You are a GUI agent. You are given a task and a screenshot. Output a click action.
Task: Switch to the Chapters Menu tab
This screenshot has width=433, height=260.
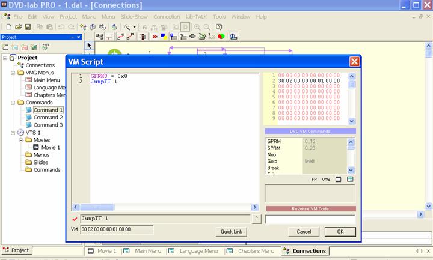coord(251,251)
